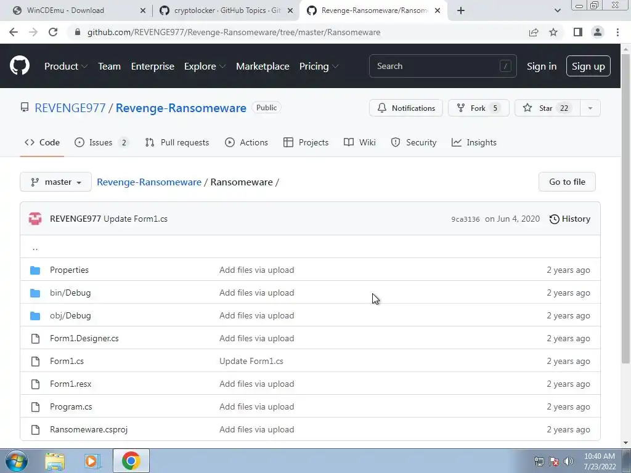This screenshot has width=631, height=473.
Task: Open the Security tab
Action: coord(413,142)
